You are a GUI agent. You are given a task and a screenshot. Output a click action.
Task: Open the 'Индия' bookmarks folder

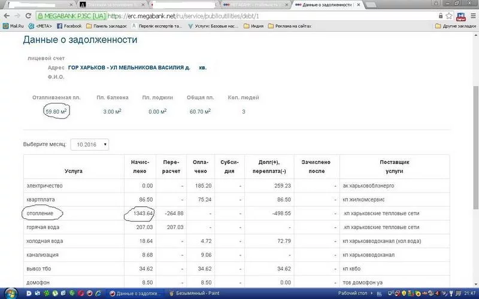pos(253,26)
